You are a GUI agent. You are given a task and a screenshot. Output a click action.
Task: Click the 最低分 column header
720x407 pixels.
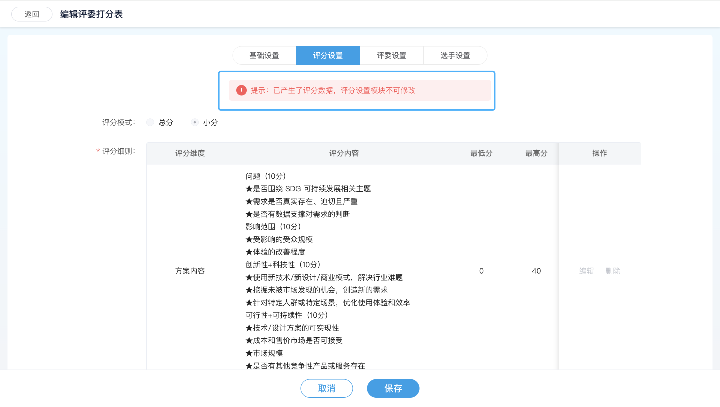(481, 153)
